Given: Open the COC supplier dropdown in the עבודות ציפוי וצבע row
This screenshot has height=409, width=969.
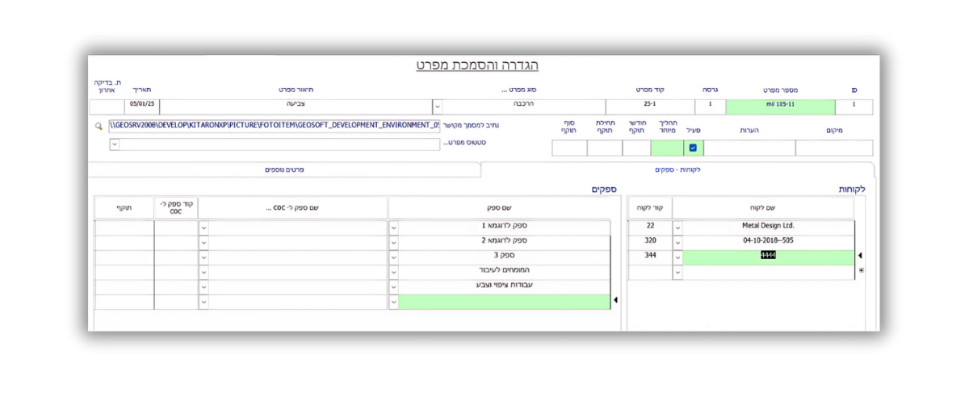Looking at the screenshot, I should pos(203,286).
